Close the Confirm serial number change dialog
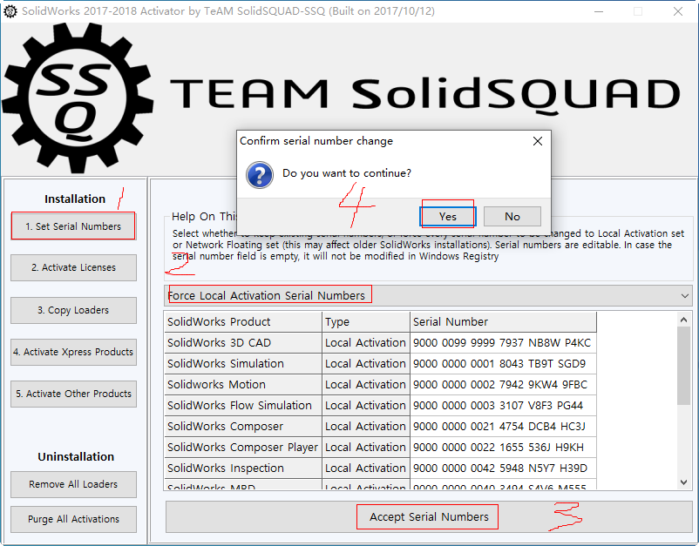Screen dimensions: 699x546 pos(538,141)
